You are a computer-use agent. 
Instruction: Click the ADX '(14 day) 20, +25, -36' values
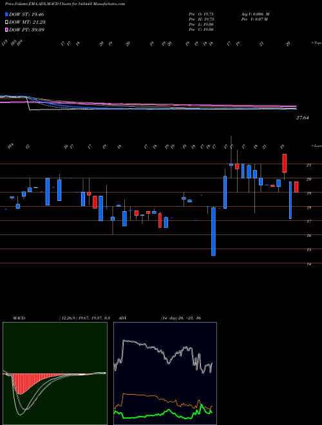[181, 318]
